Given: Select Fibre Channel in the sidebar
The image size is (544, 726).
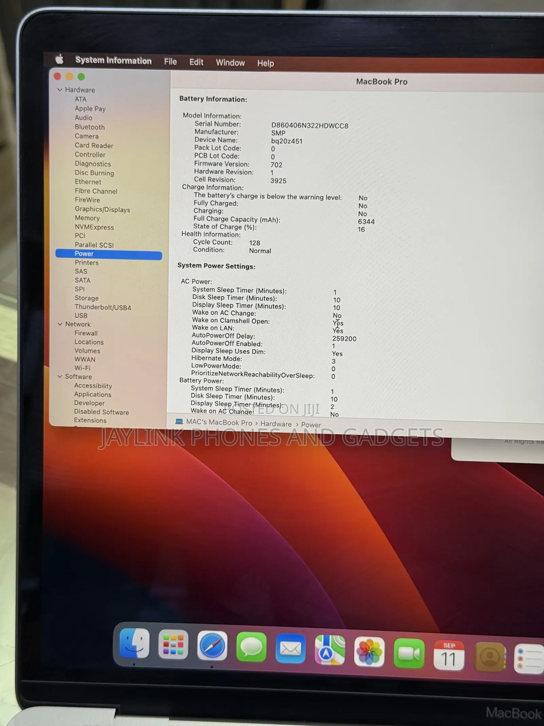Looking at the screenshot, I should point(96,191).
